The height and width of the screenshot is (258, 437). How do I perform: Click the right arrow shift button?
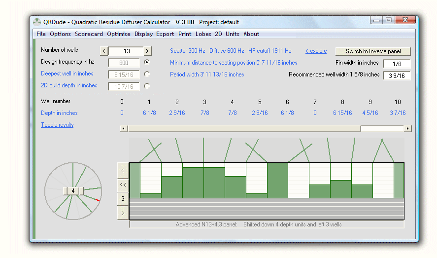click(123, 213)
